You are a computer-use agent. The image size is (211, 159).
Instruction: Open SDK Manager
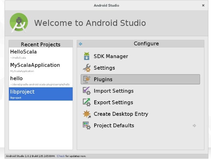(140, 56)
